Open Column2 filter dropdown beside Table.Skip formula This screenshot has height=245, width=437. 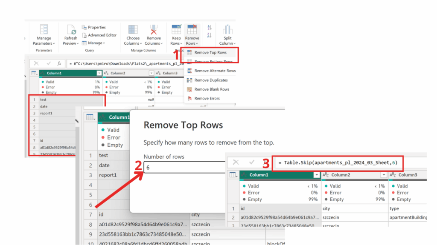(x=383, y=175)
